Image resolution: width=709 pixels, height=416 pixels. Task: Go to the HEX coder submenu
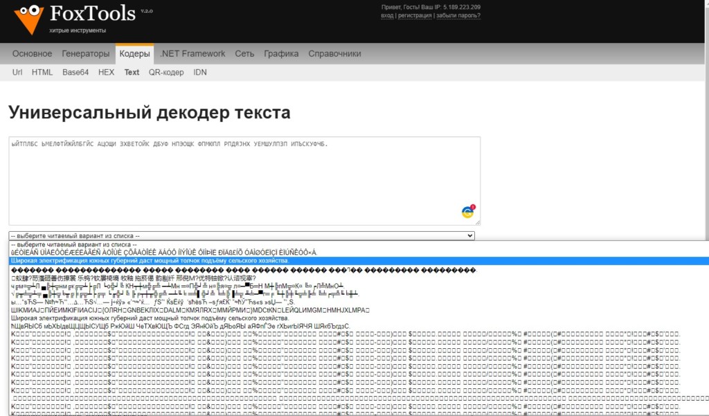[x=106, y=73]
